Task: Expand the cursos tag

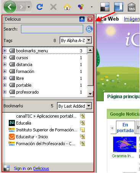Action: [x=5, y=58]
